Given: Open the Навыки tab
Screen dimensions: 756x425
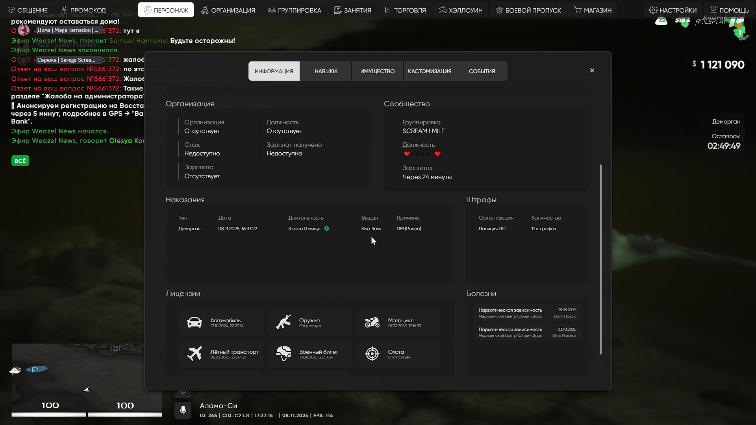Looking at the screenshot, I should click(326, 71).
